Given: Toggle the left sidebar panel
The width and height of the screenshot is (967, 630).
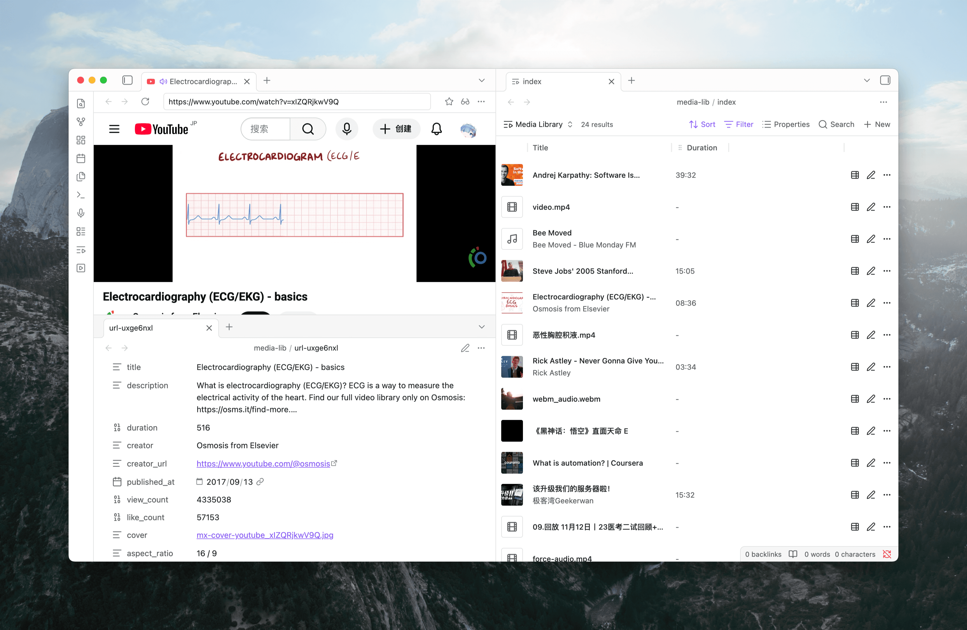Looking at the screenshot, I should 127,80.
